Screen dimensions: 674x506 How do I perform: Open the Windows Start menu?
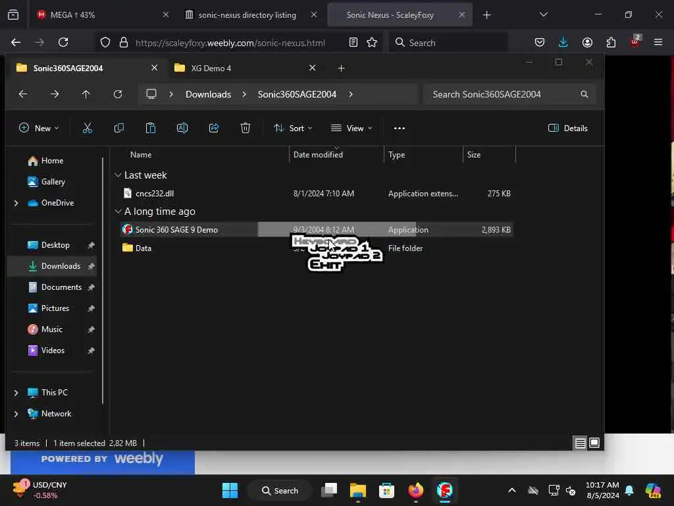pos(230,490)
